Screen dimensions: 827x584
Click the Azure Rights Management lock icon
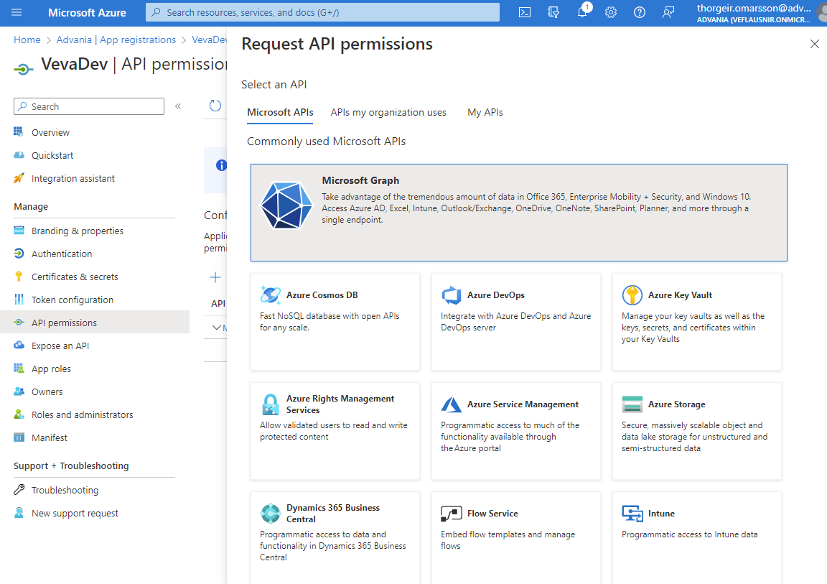[x=271, y=404]
